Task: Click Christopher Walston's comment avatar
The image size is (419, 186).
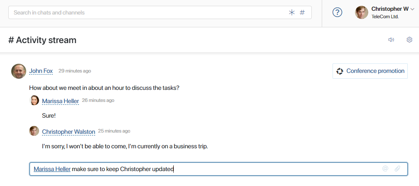Action: tap(34, 131)
